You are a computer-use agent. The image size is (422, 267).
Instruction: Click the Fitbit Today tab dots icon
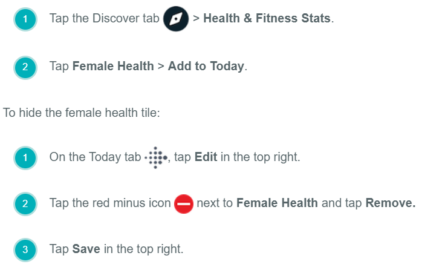click(x=157, y=158)
